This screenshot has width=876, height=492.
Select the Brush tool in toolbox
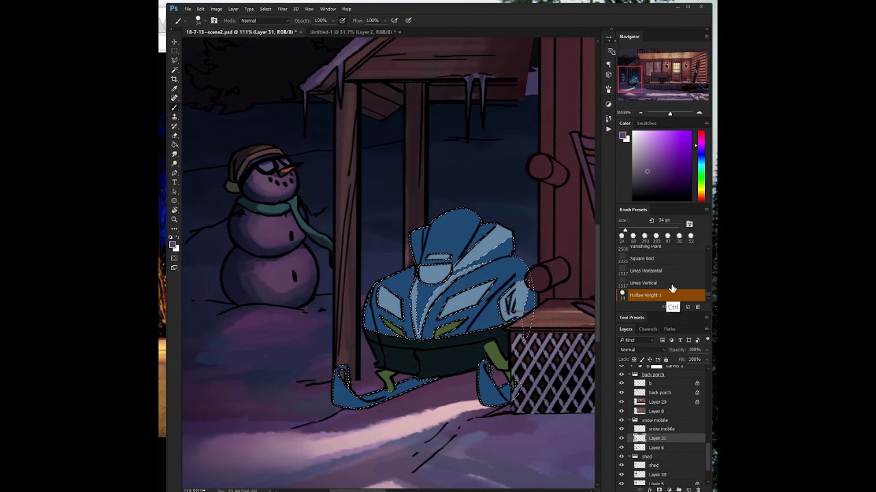point(174,107)
